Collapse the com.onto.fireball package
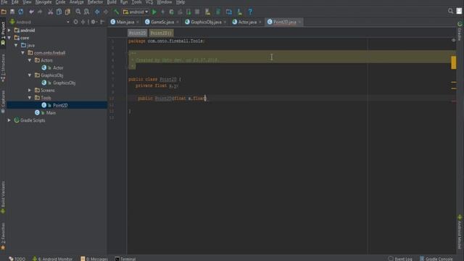Viewport: 464px width, 261px height. pos(22,53)
